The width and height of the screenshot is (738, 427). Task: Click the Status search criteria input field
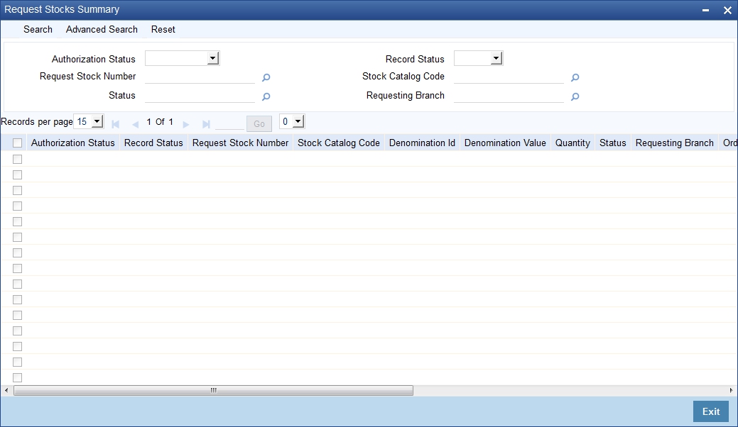200,96
